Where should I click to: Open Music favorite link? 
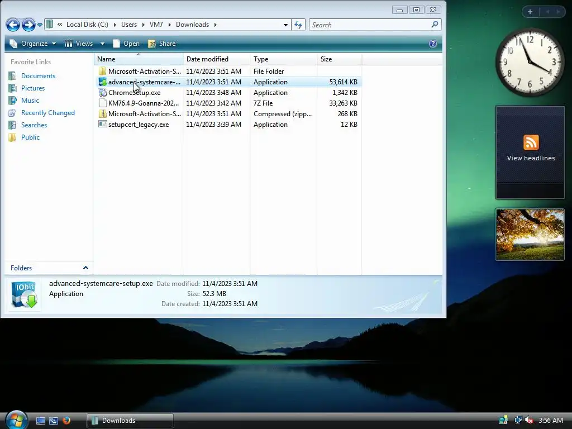tap(30, 101)
